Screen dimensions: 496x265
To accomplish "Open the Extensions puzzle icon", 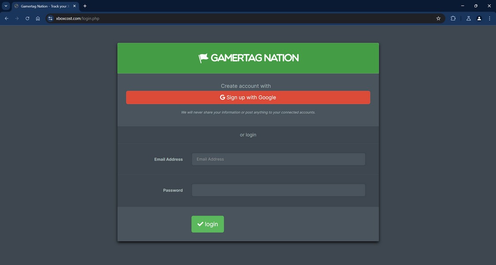I will click(x=453, y=18).
